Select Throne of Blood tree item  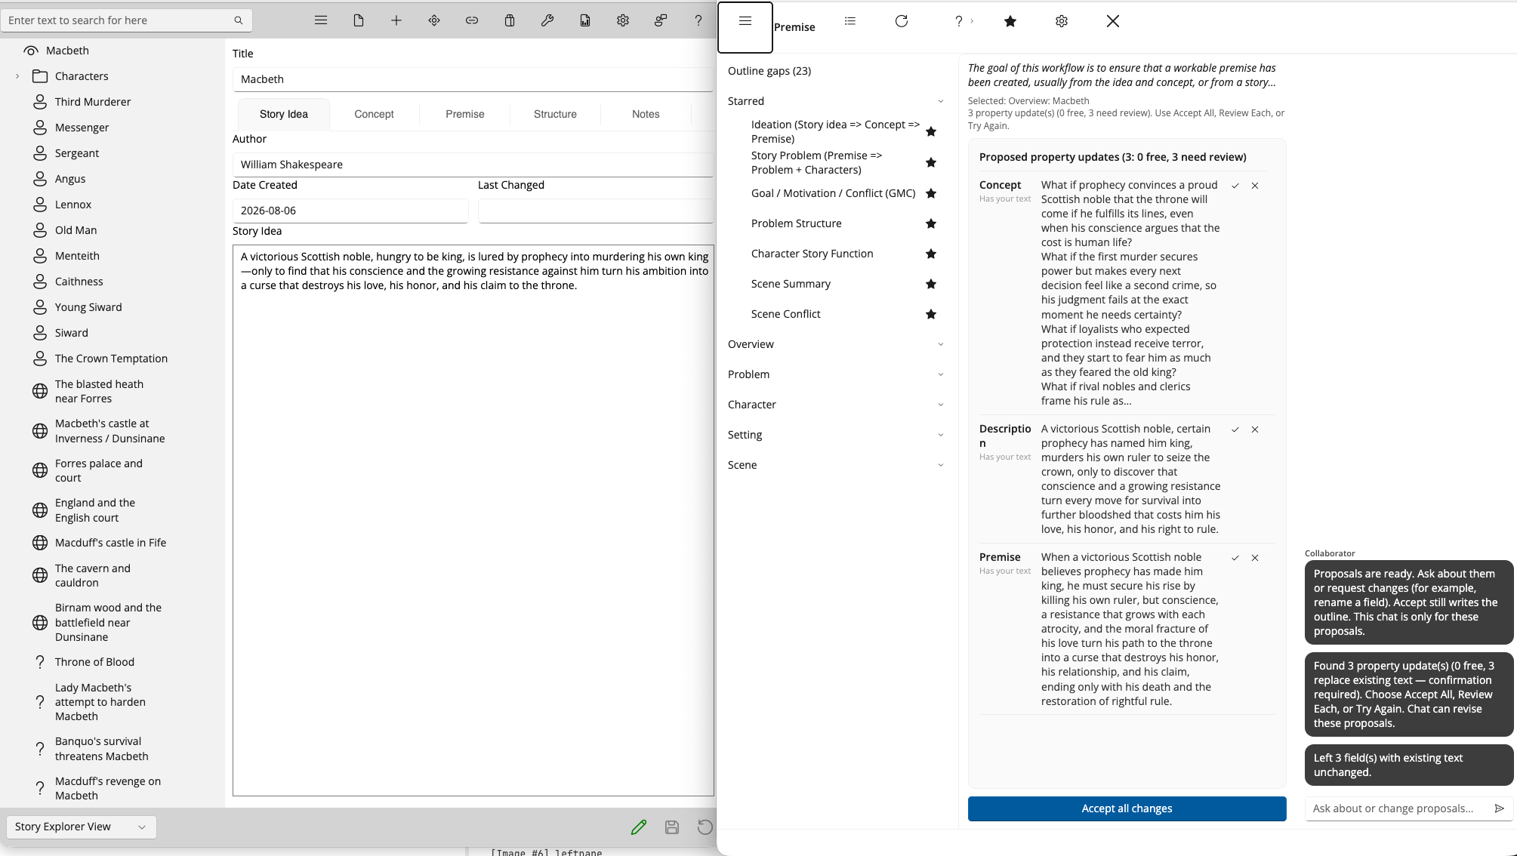coord(94,662)
